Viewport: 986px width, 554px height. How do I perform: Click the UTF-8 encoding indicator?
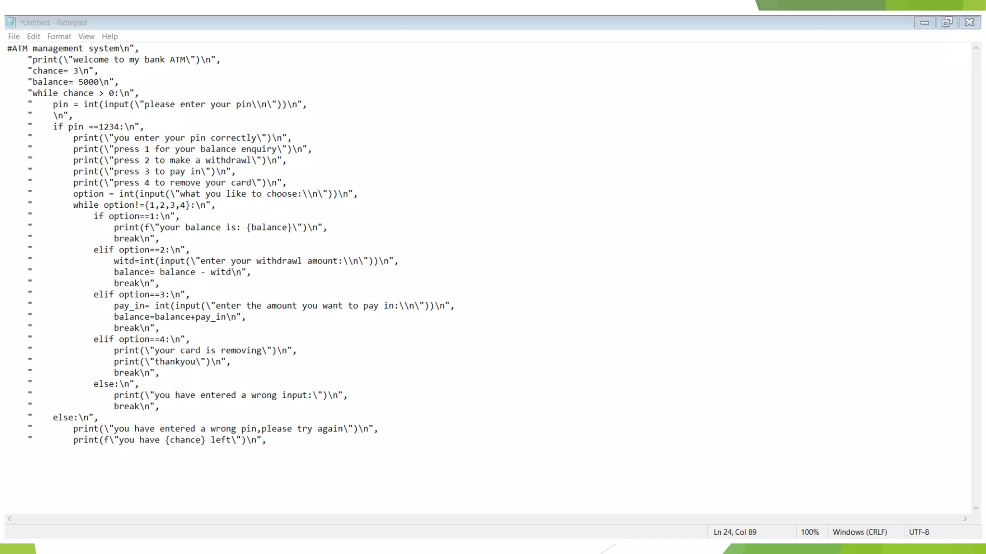click(x=919, y=532)
